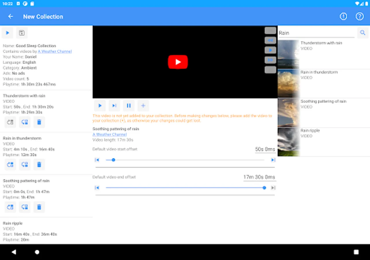Click the end offset slider handle
The width and height of the screenshot is (370, 260).
pos(264,188)
